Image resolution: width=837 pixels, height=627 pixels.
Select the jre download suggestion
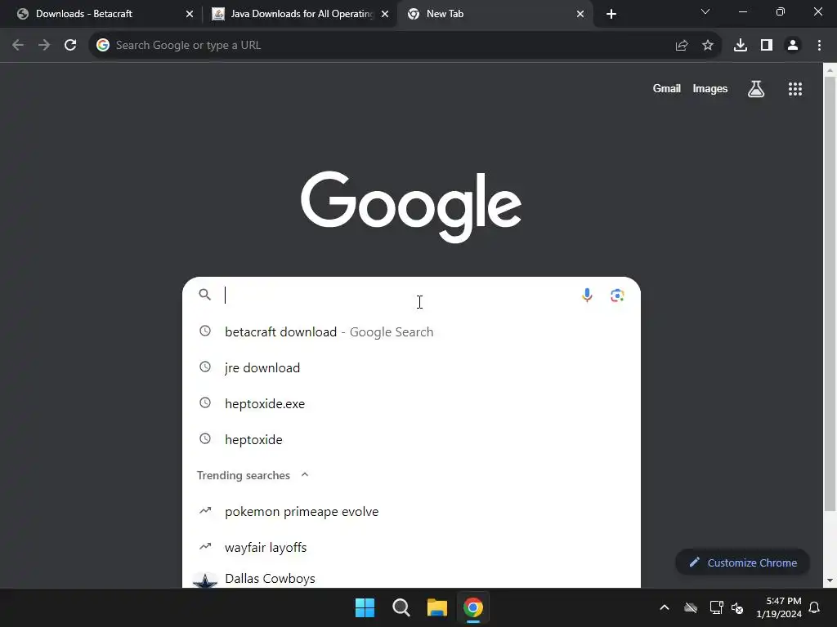[x=411, y=368]
